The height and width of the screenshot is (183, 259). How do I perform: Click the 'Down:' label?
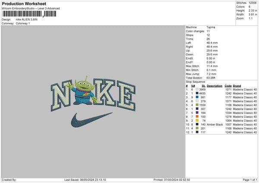tap(190, 54)
